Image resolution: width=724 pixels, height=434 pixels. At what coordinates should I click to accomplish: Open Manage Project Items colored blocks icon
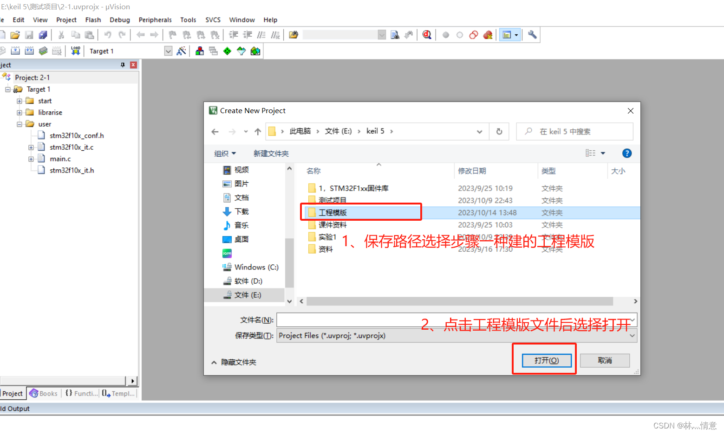[200, 51]
